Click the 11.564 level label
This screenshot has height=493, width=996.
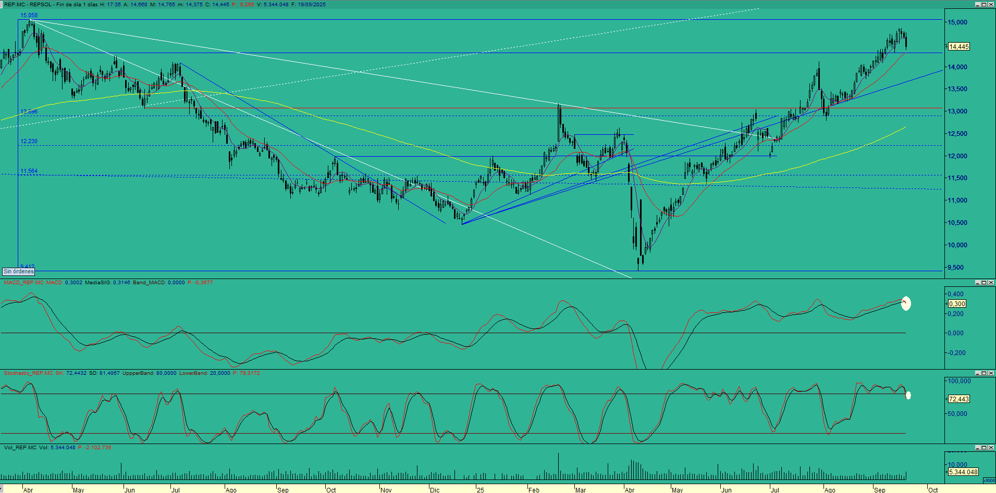[29, 171]
